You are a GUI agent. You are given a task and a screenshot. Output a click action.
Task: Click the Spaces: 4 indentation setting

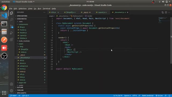click(x=127, y=96)
